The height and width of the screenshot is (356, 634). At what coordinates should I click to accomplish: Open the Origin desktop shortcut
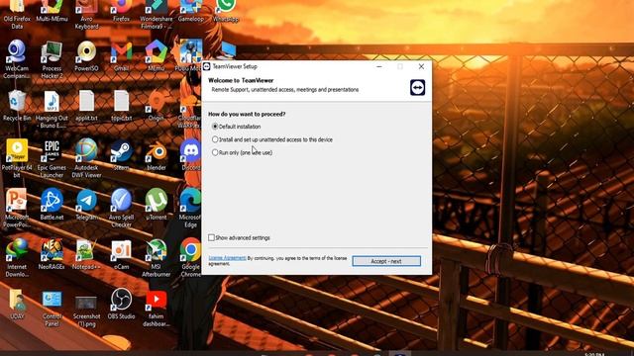pos(157,106)
